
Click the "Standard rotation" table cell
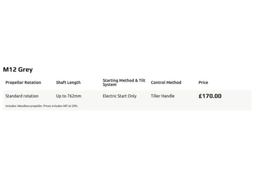click(22, 96)
